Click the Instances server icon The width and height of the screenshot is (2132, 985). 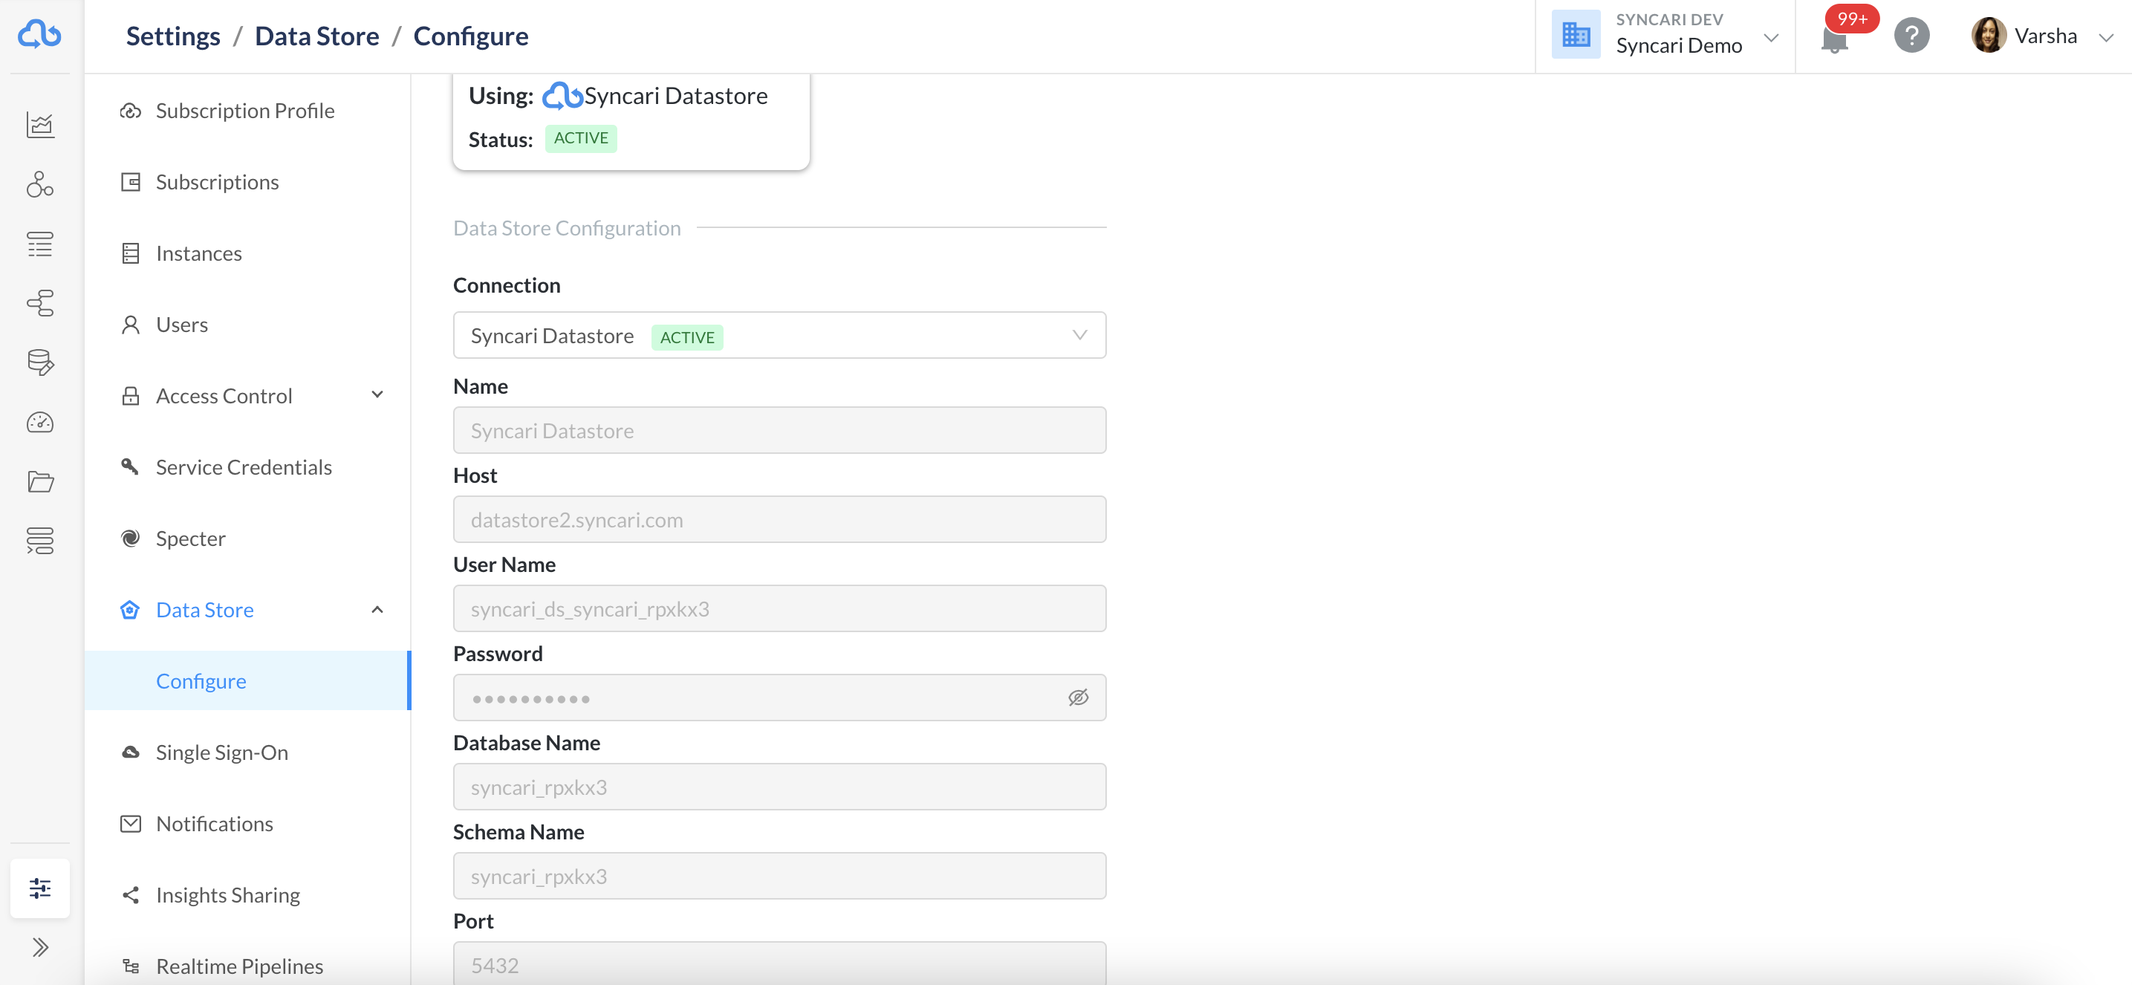click(x=130, y=253)
